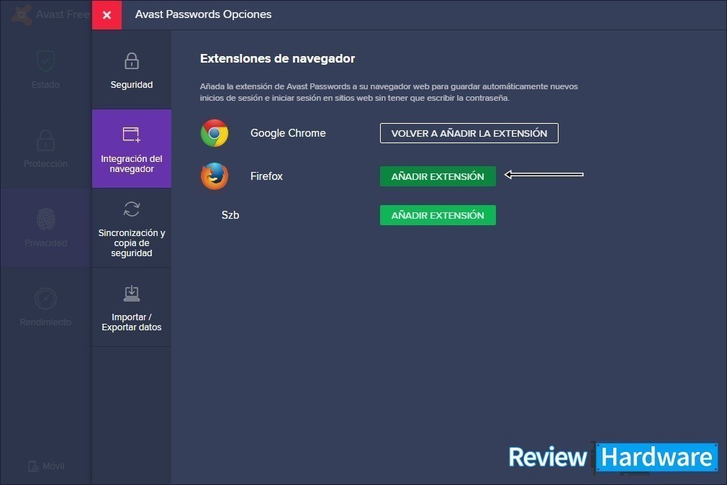727x485 pixels.
Task: Click the Protección padlock icon
Action: (46, 140)
